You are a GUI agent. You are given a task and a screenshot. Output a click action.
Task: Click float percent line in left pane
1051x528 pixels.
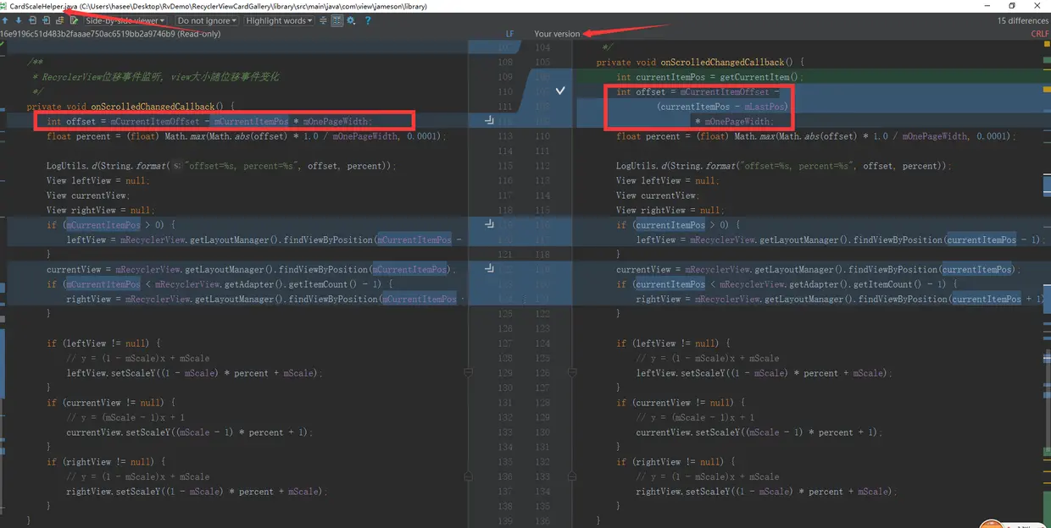tap(246, 136)
